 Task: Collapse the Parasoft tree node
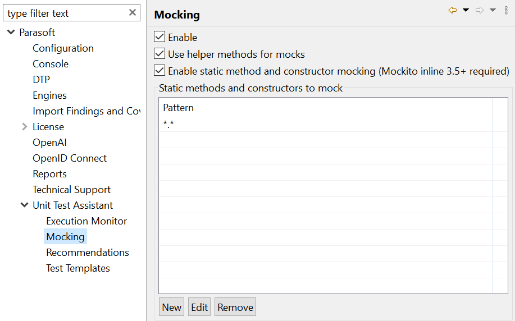(x=11, y=32)
